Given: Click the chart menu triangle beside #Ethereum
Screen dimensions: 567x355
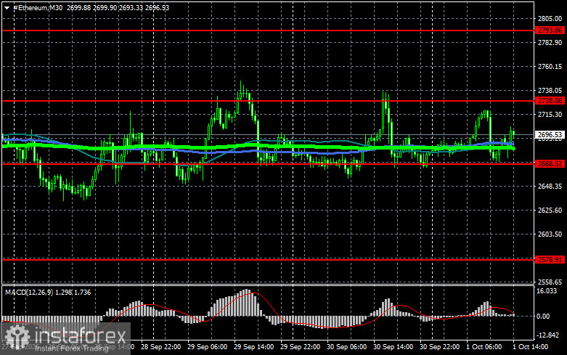Looking at the screenshot, I should tap(7, 7).
